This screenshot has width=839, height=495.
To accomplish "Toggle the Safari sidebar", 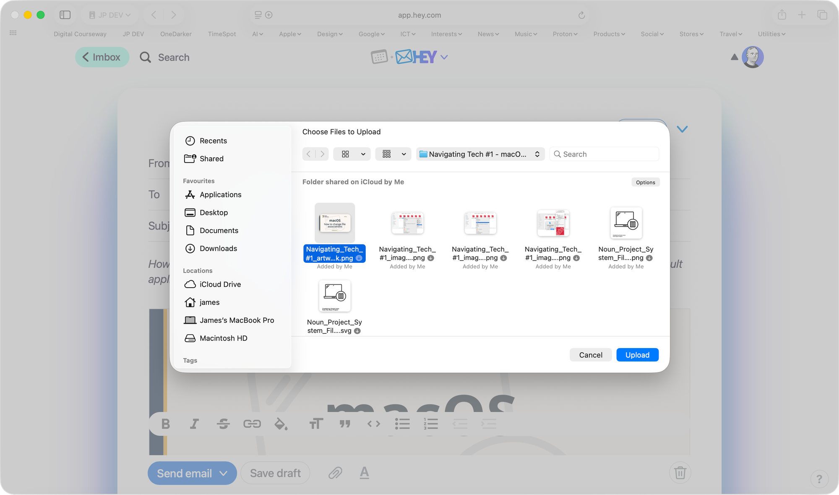I will tap(65, 15).
